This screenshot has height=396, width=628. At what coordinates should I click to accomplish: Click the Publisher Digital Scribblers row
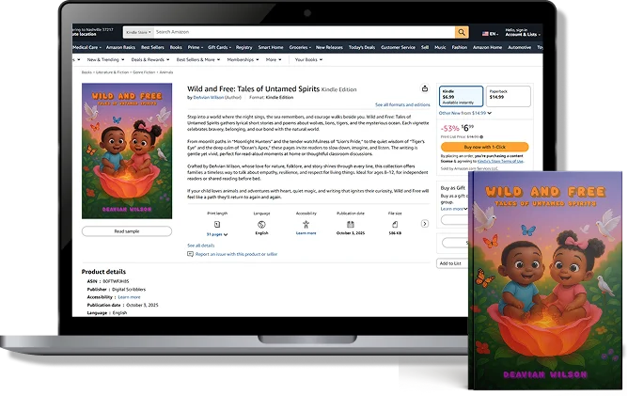[x=117, y=290]
